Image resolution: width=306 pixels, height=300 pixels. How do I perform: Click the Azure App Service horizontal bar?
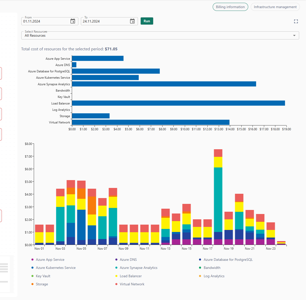[x=98, y=58]
